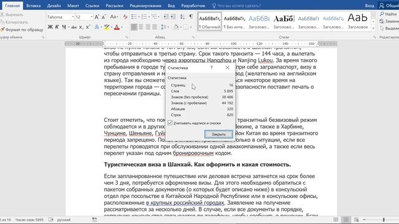This screenshot has height=224, width=399.
Task: Open Вид tab
Action: [171, 6]
